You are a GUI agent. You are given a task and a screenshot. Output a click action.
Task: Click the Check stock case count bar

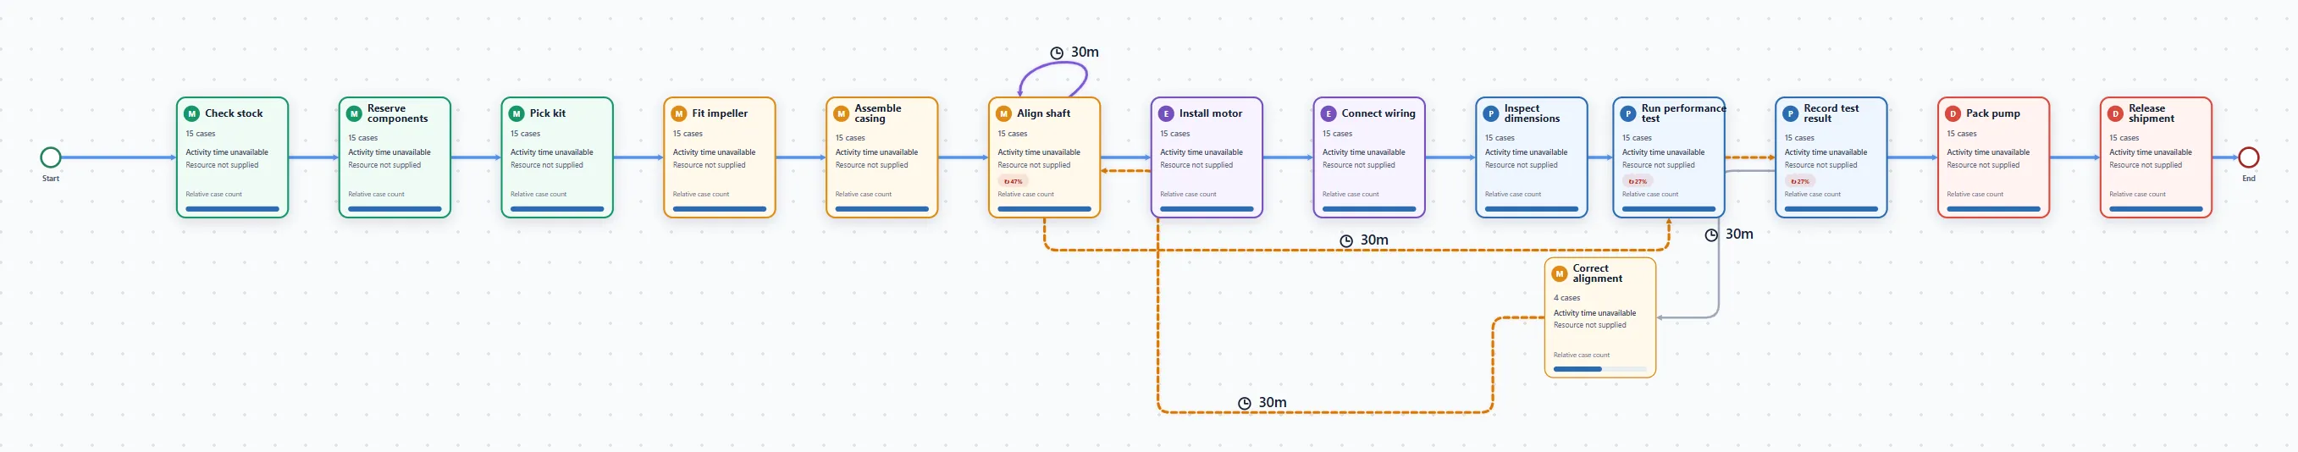(x=232, y=210)
